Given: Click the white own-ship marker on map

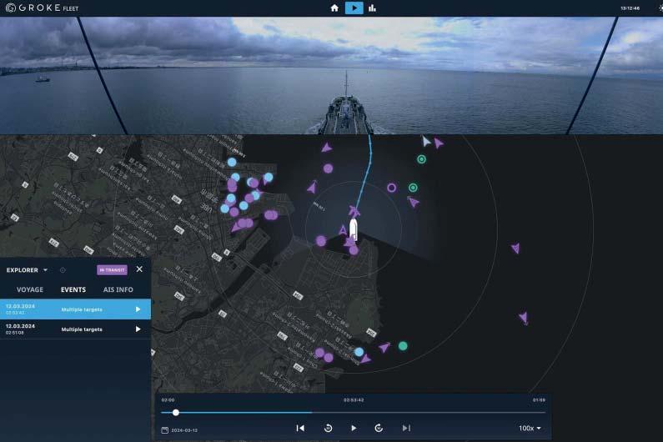Looking at the screenshot, I should [x=353, y=229].
